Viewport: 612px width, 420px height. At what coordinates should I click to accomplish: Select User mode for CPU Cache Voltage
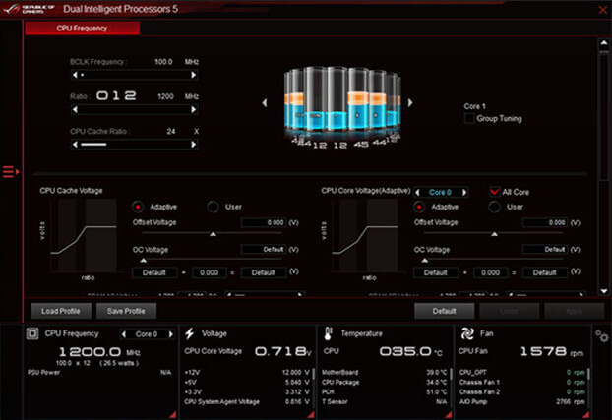click(214, 207)
